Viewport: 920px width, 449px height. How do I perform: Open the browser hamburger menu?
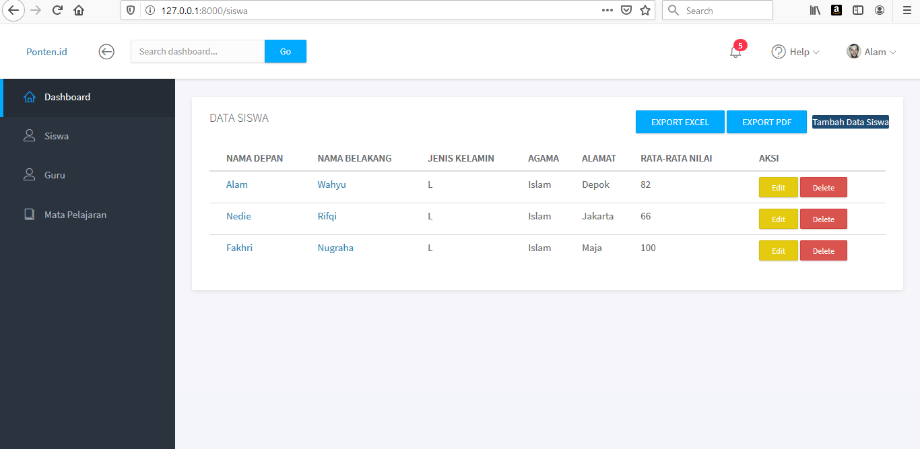(906, 10)
